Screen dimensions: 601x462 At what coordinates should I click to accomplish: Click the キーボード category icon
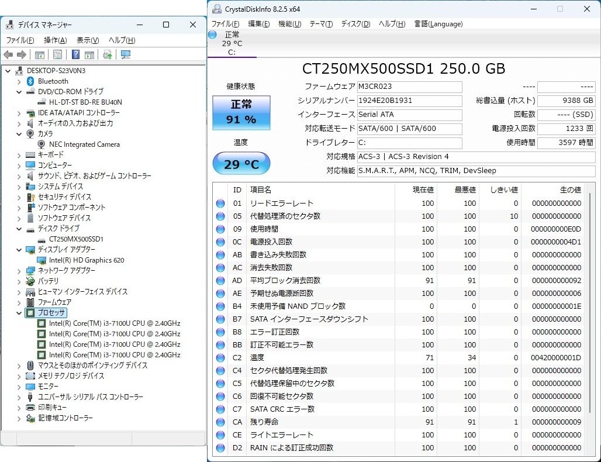(x=30, y=155)
